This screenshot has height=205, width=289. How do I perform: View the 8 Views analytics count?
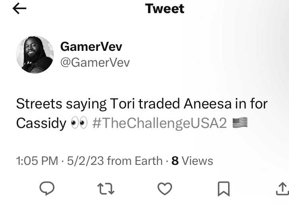tap(192, 161)
